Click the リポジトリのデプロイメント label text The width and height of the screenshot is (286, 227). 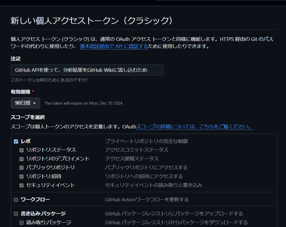click(x=58, y=159)
